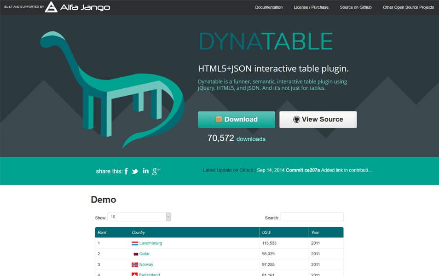Click the Alfa Jango logo
The image size is (439, 276).
(x=77, y=7)
